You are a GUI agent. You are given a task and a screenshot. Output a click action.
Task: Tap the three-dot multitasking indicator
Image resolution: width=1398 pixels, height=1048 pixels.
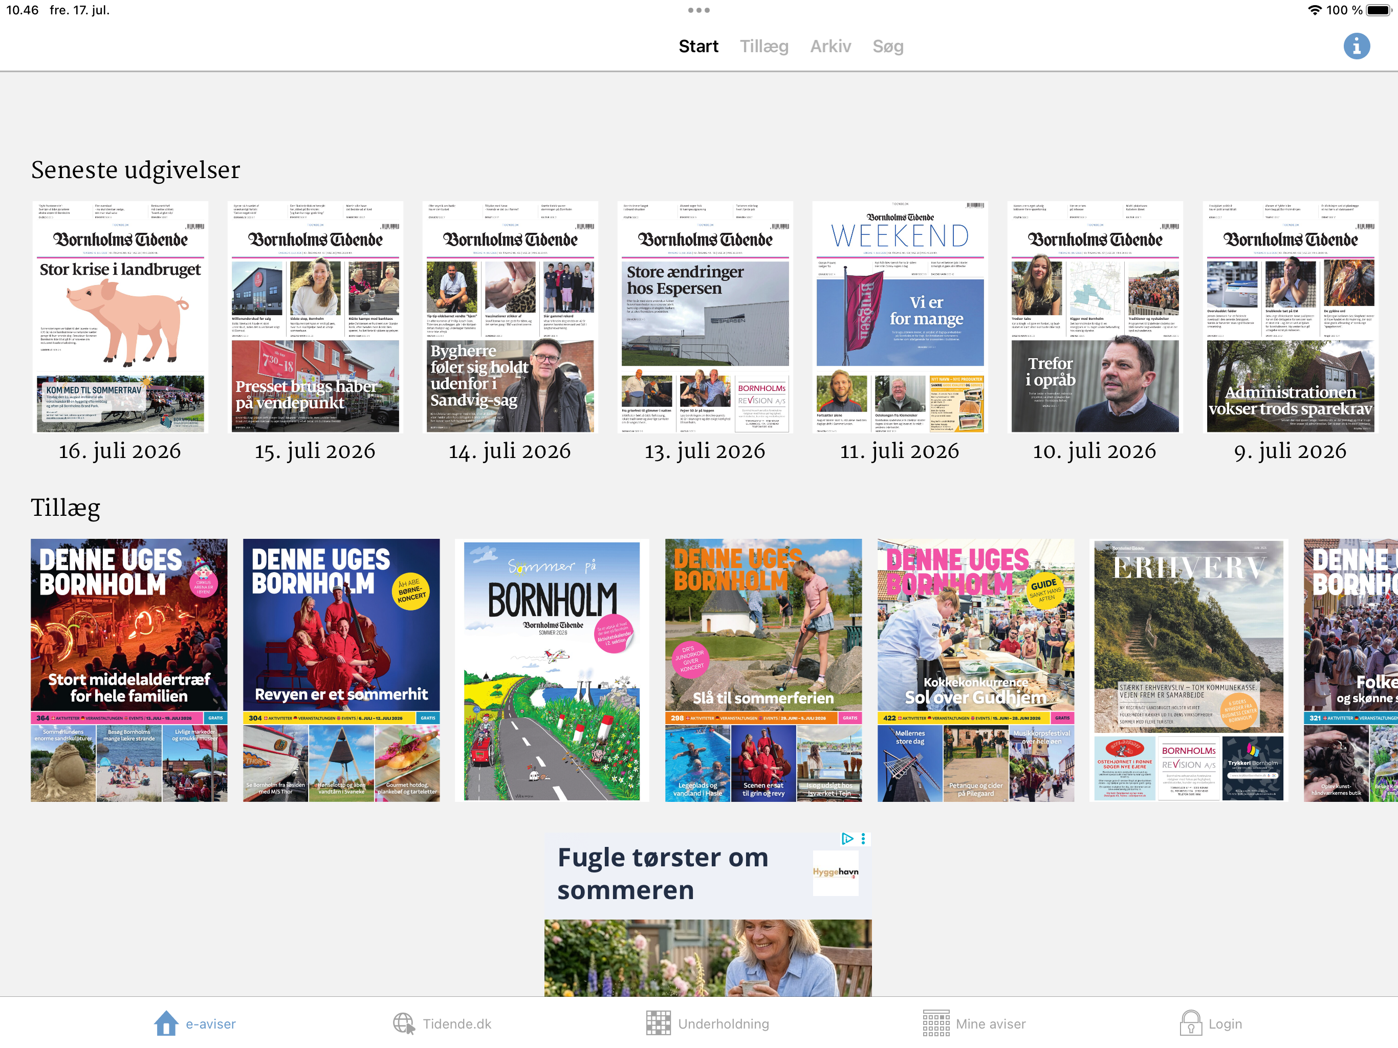(x=699, y=10)
